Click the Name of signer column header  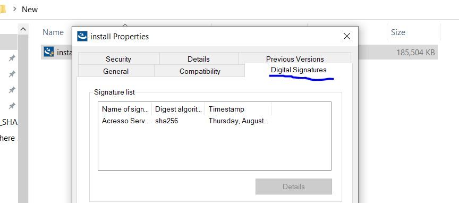[x=125, y=109]
